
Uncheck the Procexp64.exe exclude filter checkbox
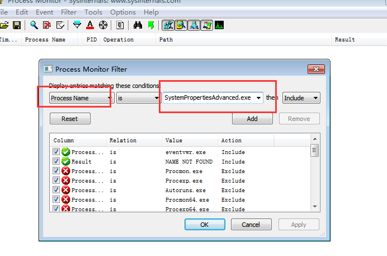(56, 208)
